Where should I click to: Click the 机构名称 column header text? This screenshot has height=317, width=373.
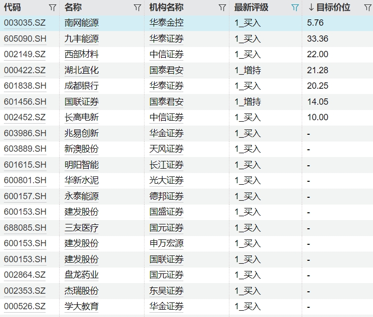pos(166,8)
